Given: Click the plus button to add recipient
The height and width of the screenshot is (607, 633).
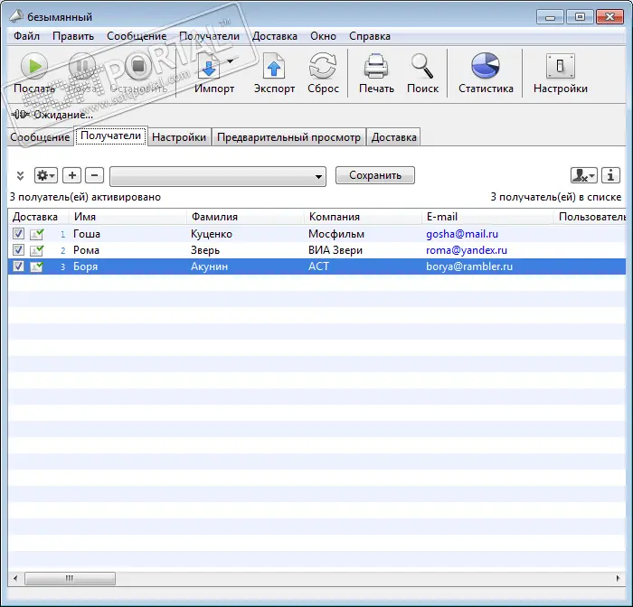Looking at the screenshot, I should pos(72,175).
